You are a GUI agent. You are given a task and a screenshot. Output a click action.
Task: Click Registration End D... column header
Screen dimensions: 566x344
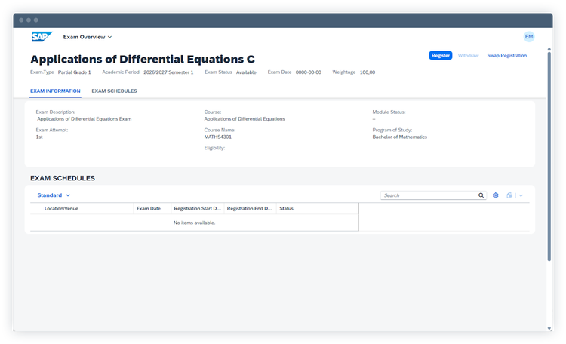point(250,209)
